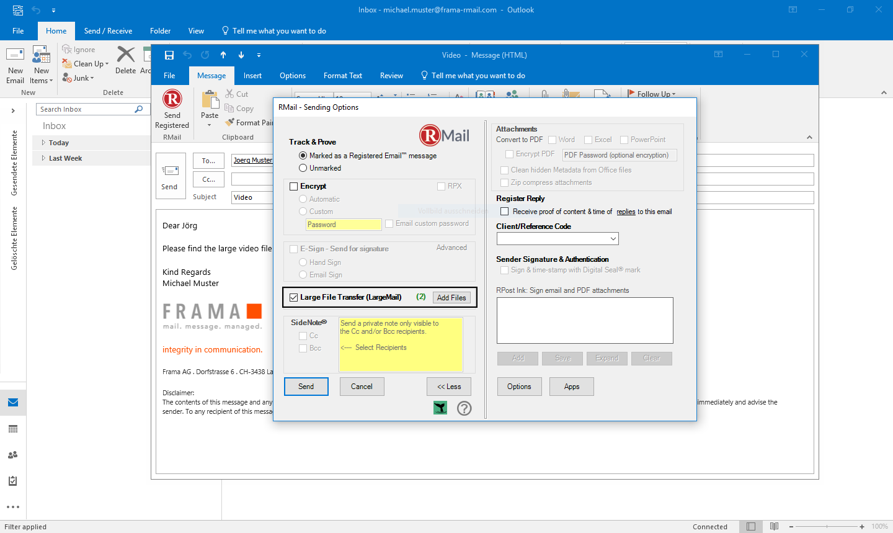Click the Add Files button
Image resolution: width=893 pixels, height=533 pixels.
(x=451, y=298)
